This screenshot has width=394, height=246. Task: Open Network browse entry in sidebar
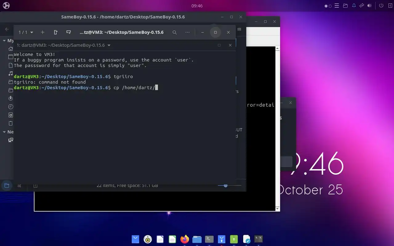[x=11, y=140]
